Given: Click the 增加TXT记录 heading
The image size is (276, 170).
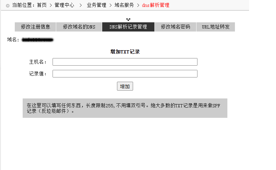Looking at the screenshot, I should 125,52.
